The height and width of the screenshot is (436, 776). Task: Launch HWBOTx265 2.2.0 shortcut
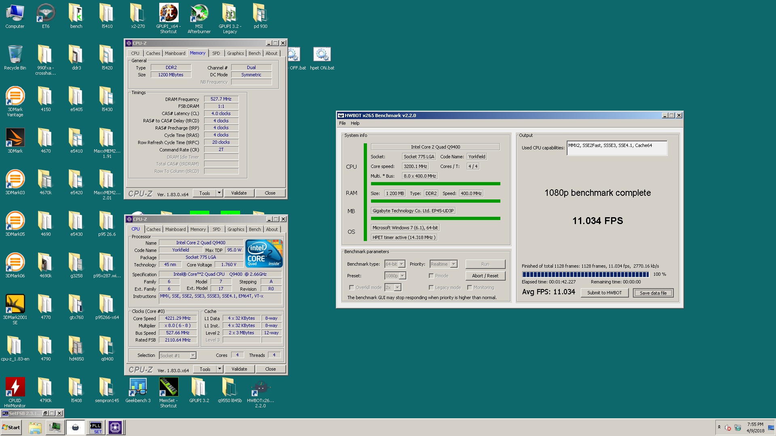coord(261,392)
